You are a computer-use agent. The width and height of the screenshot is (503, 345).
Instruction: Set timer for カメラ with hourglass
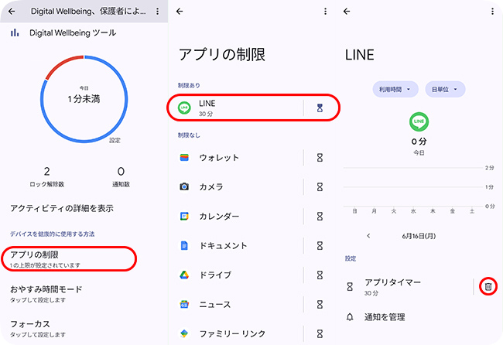[x=320, y=187]
